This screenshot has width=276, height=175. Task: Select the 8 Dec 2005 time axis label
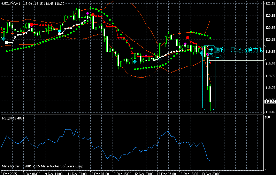9,173
